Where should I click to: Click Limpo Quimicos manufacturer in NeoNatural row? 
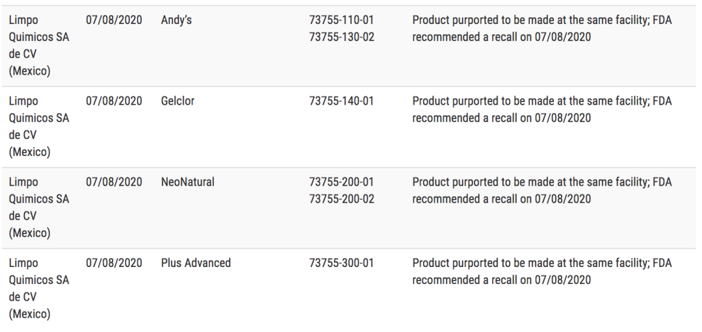(x=39, y=208)
